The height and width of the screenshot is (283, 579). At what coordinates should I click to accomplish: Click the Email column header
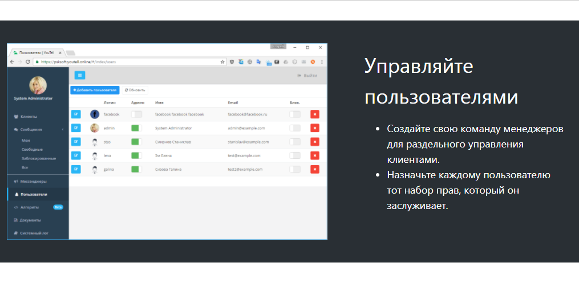click(x=233, y=102)
